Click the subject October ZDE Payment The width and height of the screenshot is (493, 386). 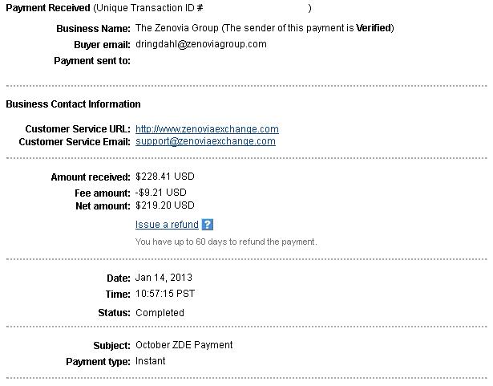pyautogui.click(x=184, y=345)
